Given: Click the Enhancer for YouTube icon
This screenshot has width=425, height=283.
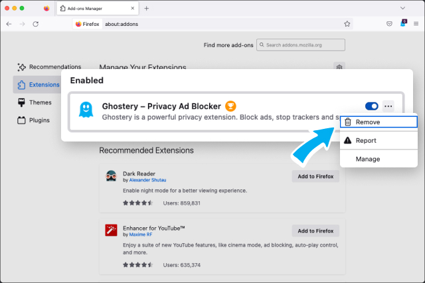Looking at the screenshot, I should click(x=111, y=231).
